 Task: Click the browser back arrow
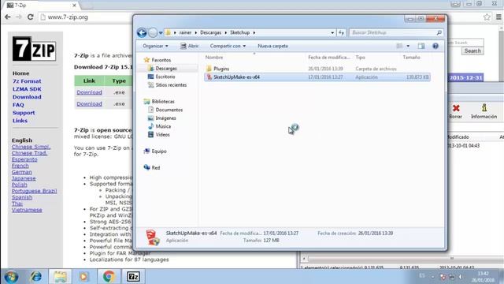pos(8,17)
